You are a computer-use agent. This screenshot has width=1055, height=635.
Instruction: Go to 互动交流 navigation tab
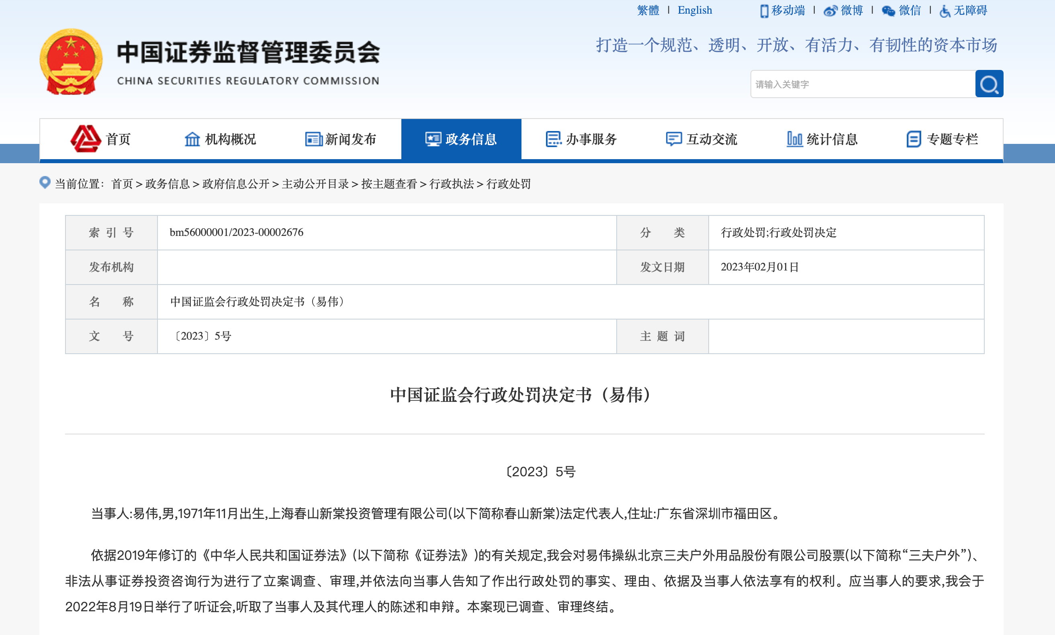point(702,139)
